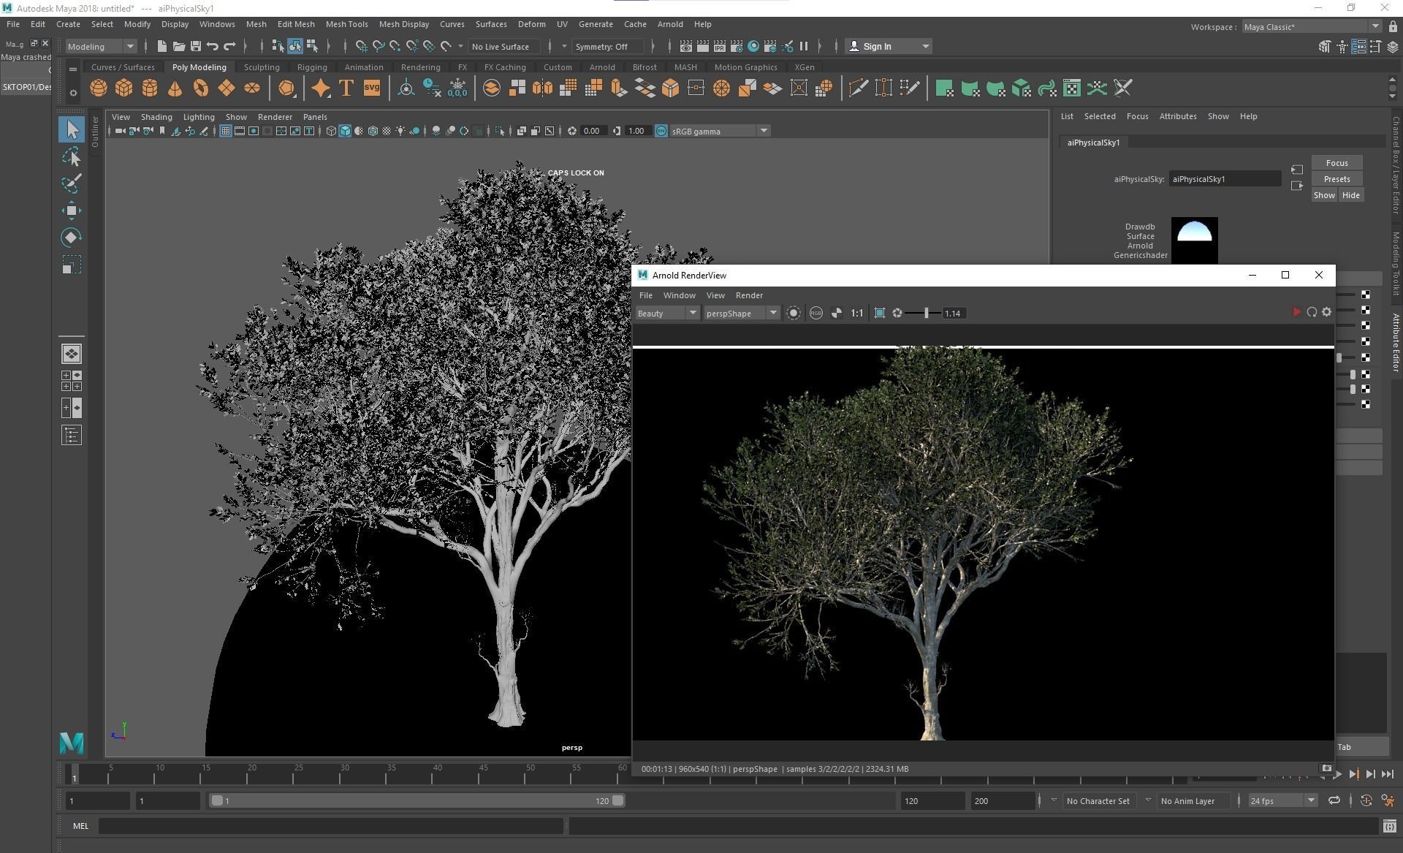Click the polygon Type text tool icon

(346, 88)
